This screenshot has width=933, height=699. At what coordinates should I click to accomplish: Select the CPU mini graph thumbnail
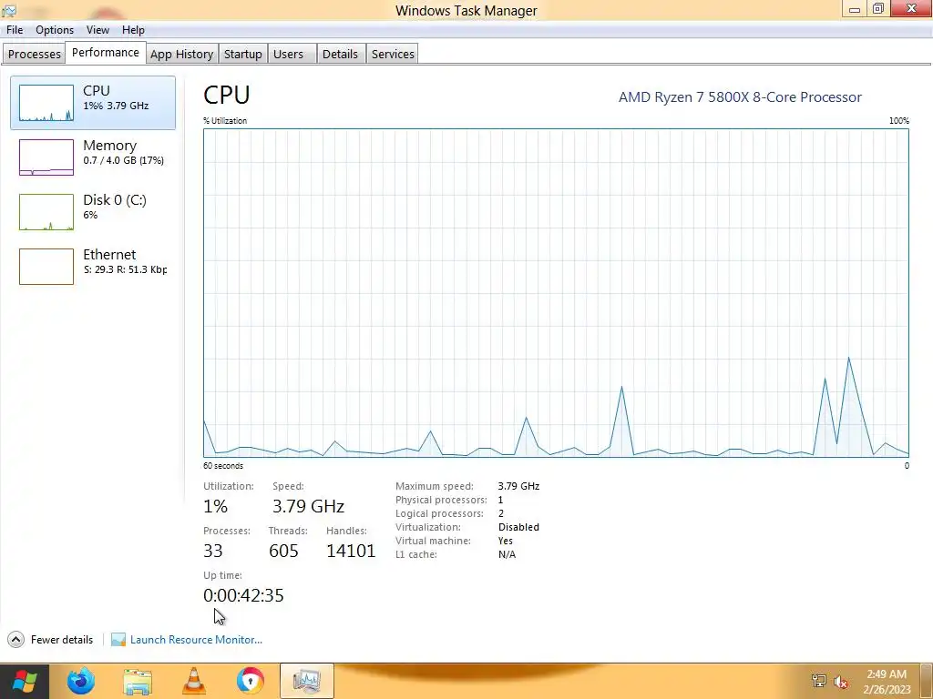click(x=46, y=103)
